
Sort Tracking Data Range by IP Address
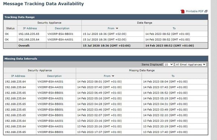(30, 28)
